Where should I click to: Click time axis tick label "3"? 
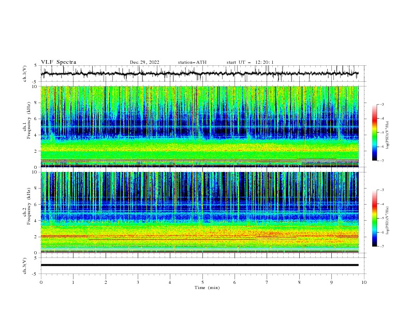tap(138, 282)
